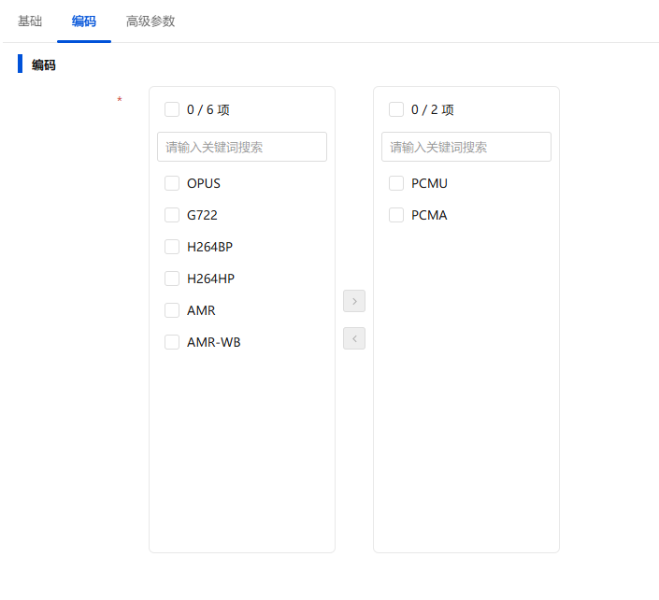Check the AMR codec checkbox

tap(172, 310)
